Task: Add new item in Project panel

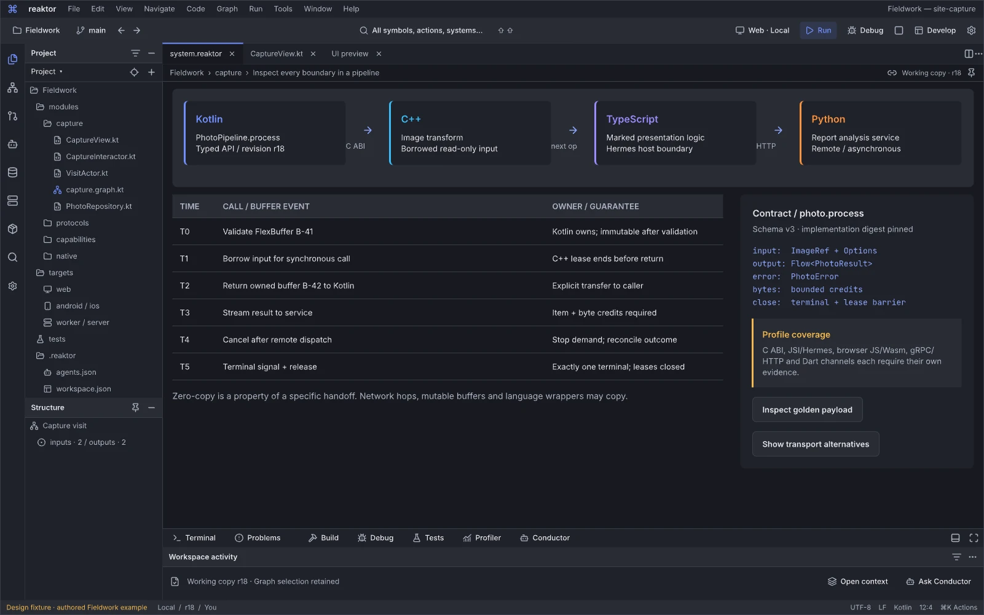Action: 151,72
